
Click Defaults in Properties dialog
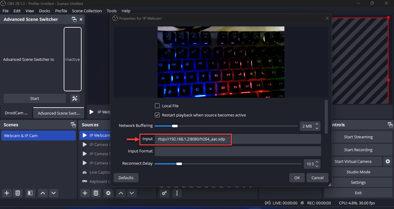point(126,178)
